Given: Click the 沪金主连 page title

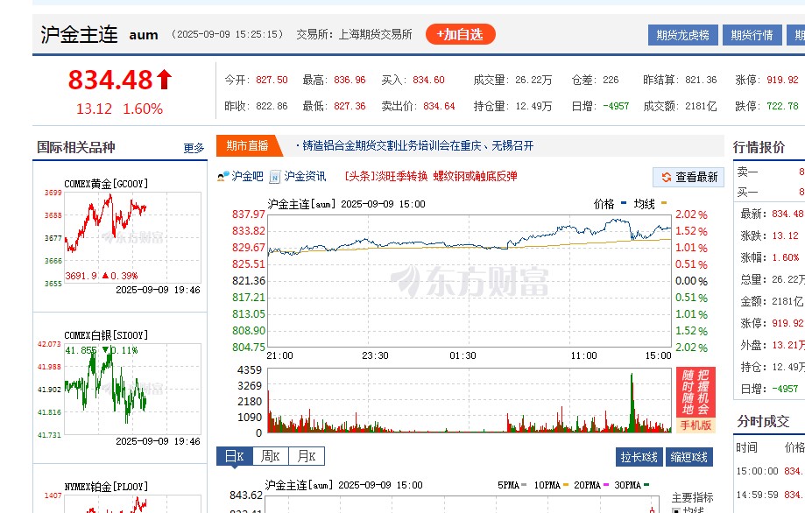Looking at the screenshot, I should point(79,34).
